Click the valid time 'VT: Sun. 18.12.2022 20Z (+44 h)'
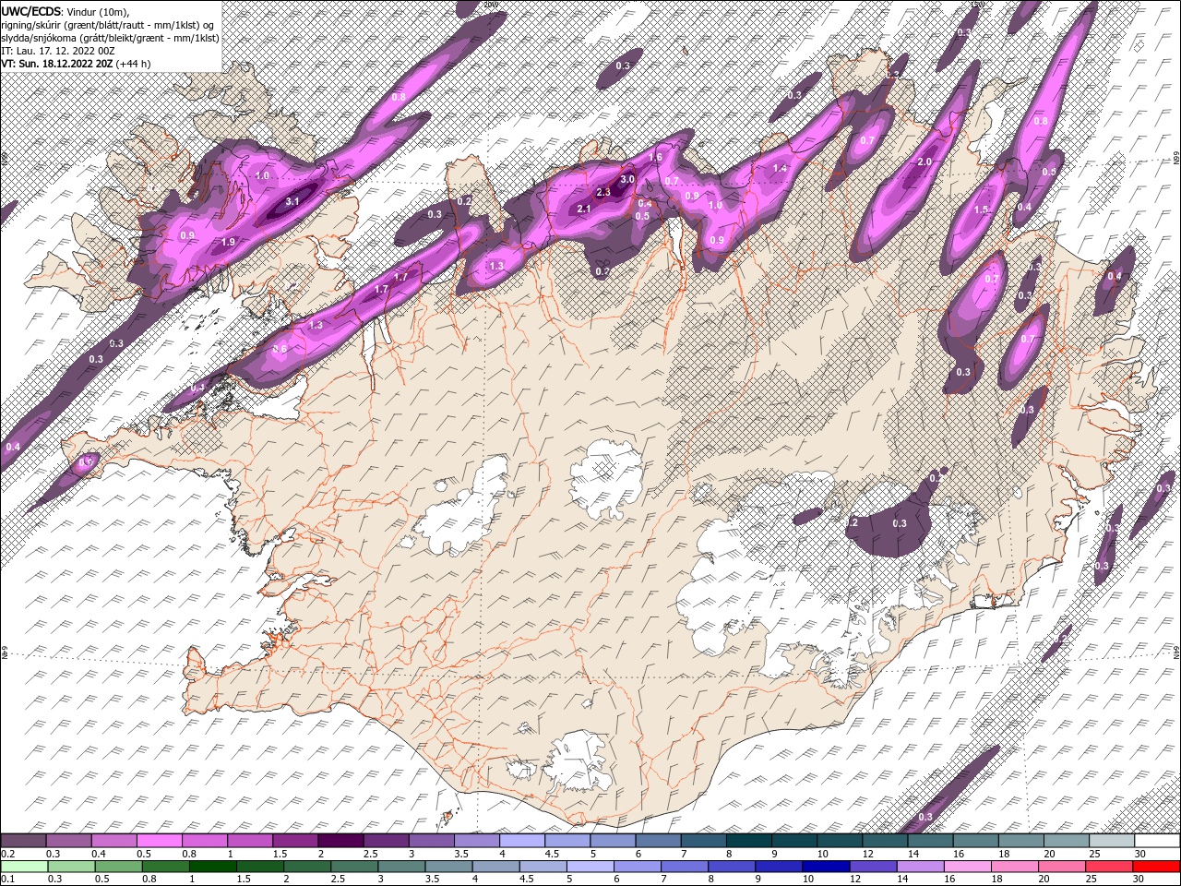Image resolution: width=1181 pixels, height=886 pixels. 76,64
